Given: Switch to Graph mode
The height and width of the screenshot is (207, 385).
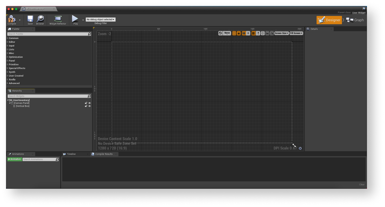Looking at the screenshot, I should coord(356,20).
